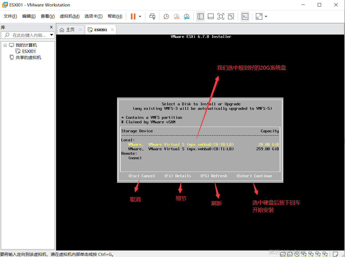Maximize the VMware Workstation window

pos(319,5)
